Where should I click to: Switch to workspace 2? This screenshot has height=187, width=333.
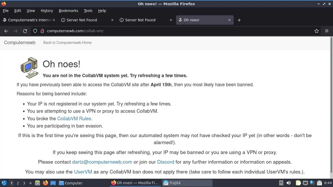coord(18,183)
